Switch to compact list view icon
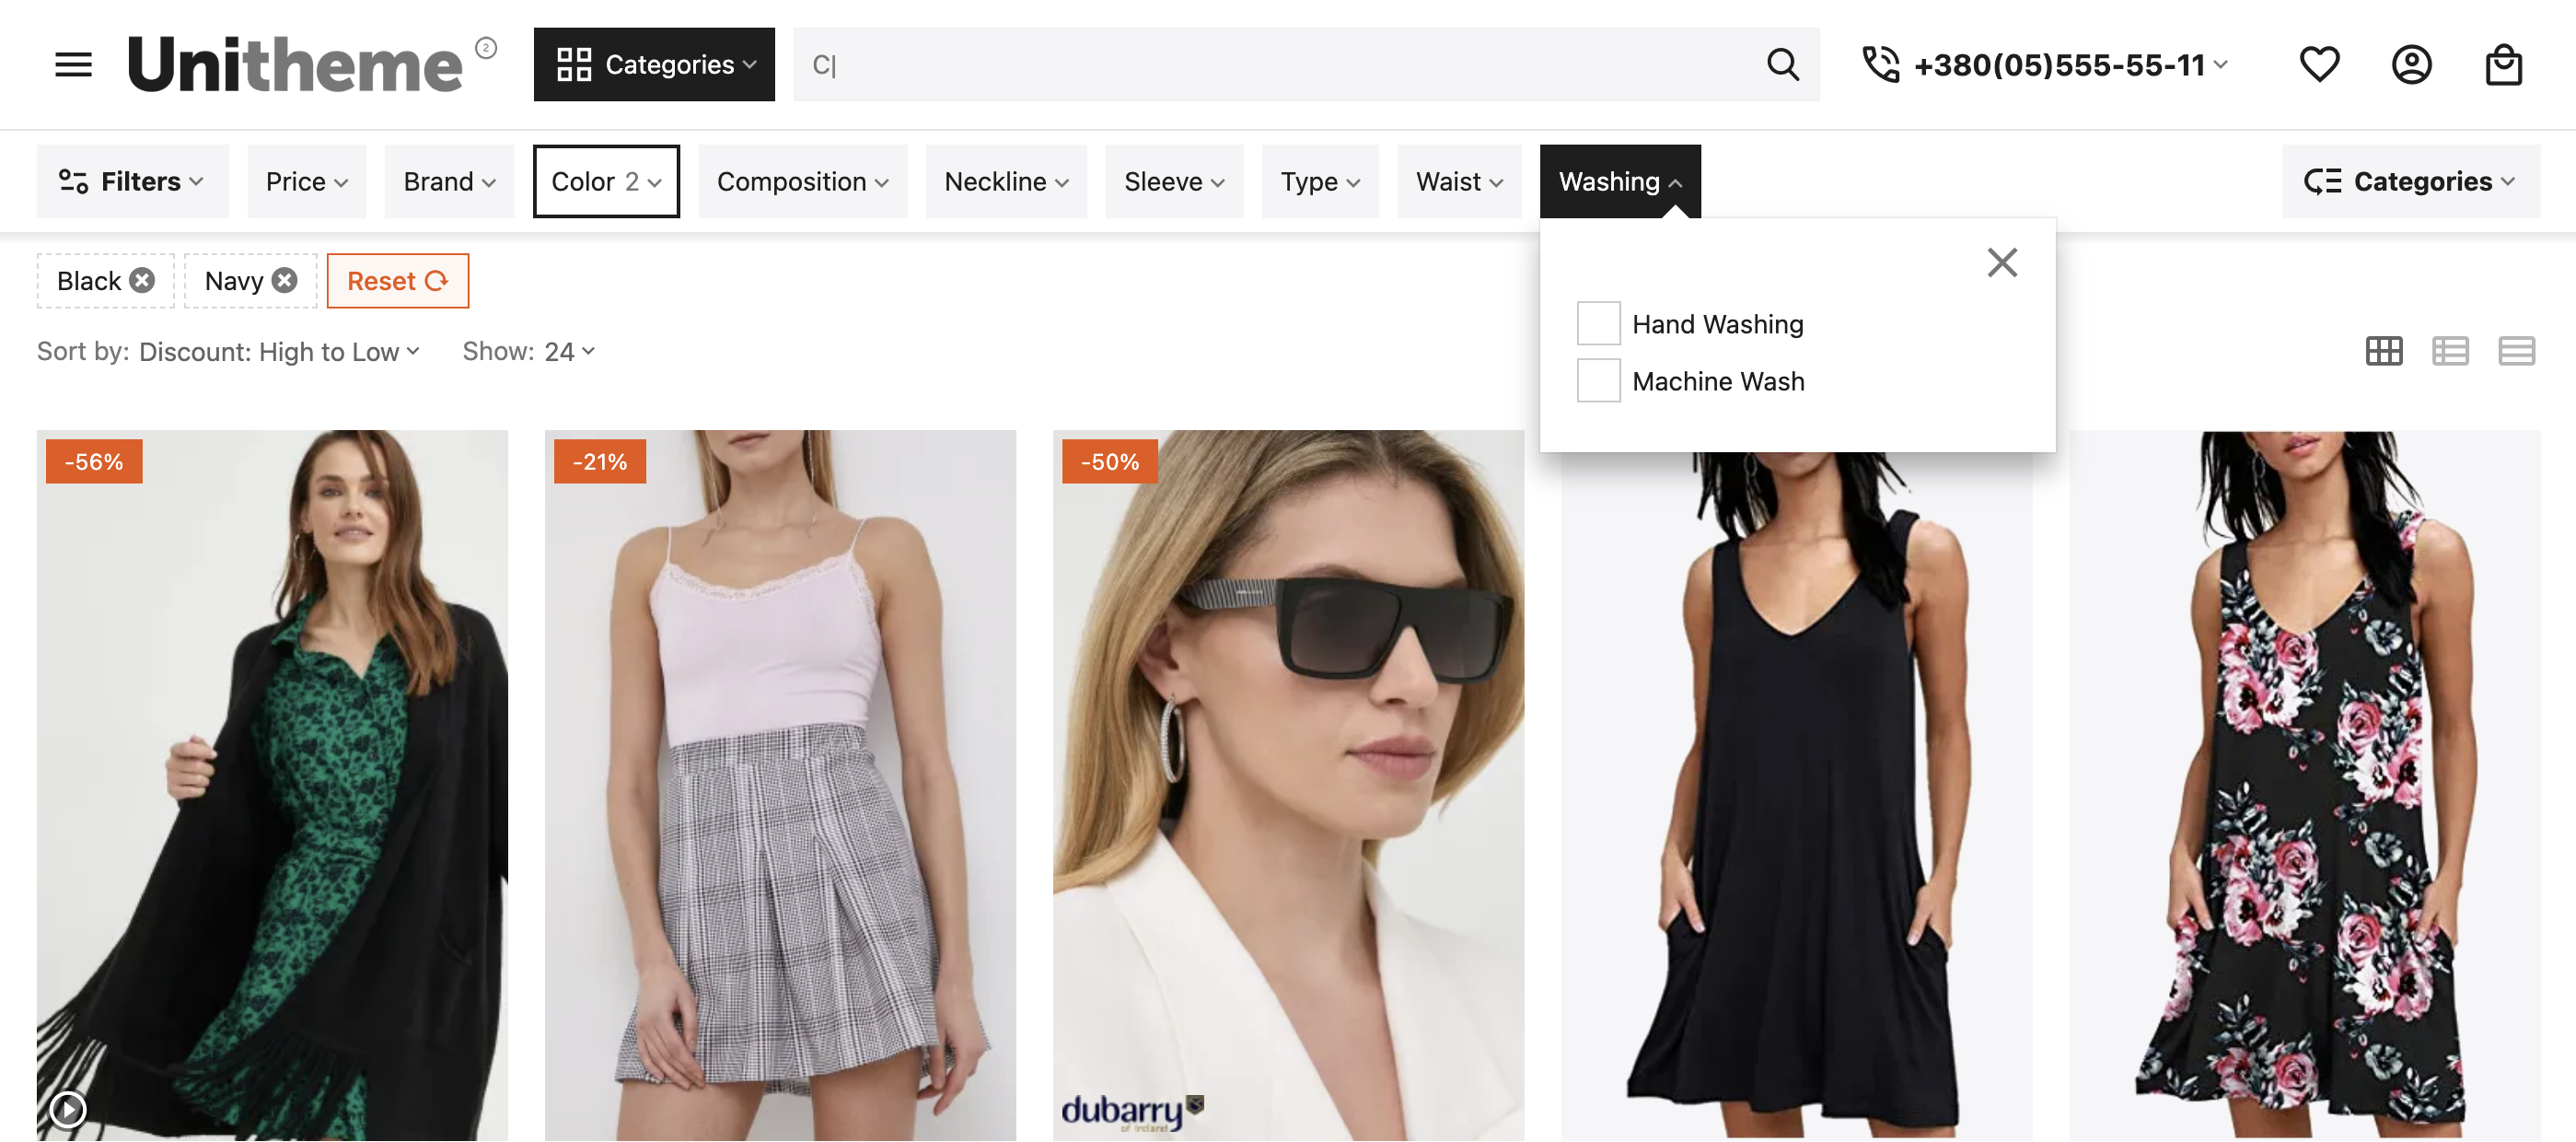This screenshot has height=1142, width=2576. [2516, 351]
